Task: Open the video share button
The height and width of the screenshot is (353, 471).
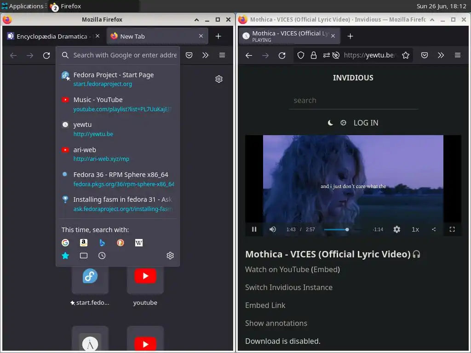Action: 433,229
